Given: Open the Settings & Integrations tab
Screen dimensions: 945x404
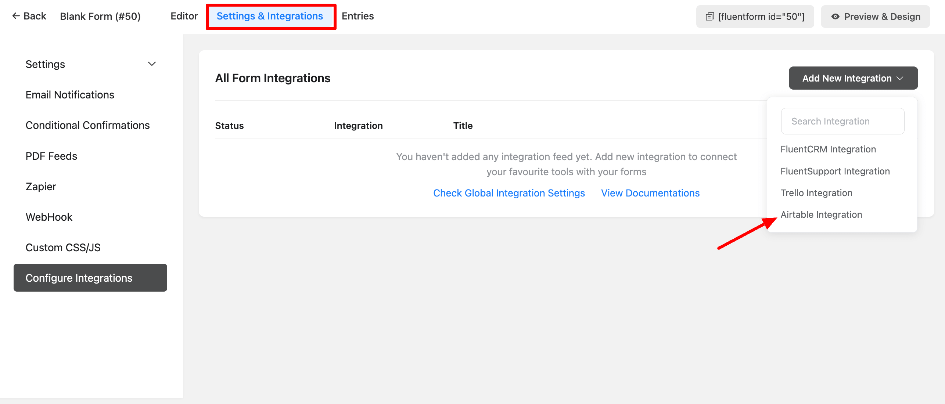Looking at the screenshot, I should [270, 16].
